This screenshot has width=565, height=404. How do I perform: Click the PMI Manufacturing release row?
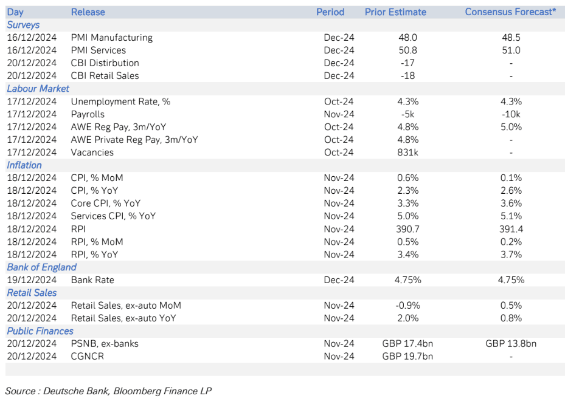tap(111, 38)
